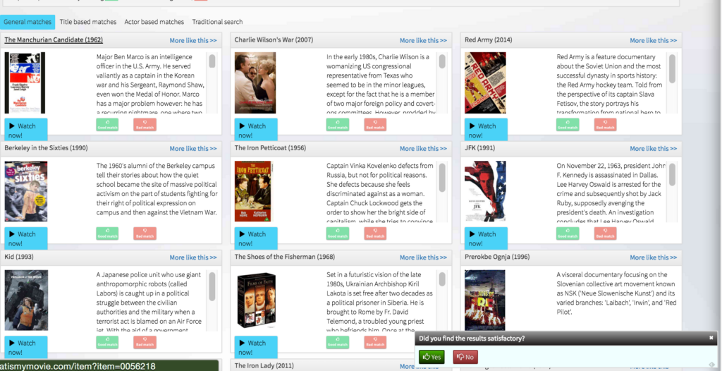The width and height of the screenshot is (722, 371).
Task: Click the Berkeley in the Sixties poster
Action: (x=26, y=190)
